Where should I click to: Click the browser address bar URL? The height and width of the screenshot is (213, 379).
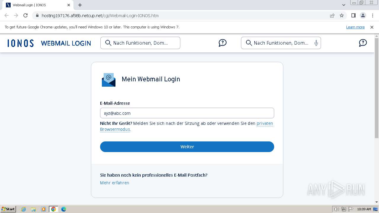click(100, 16)
